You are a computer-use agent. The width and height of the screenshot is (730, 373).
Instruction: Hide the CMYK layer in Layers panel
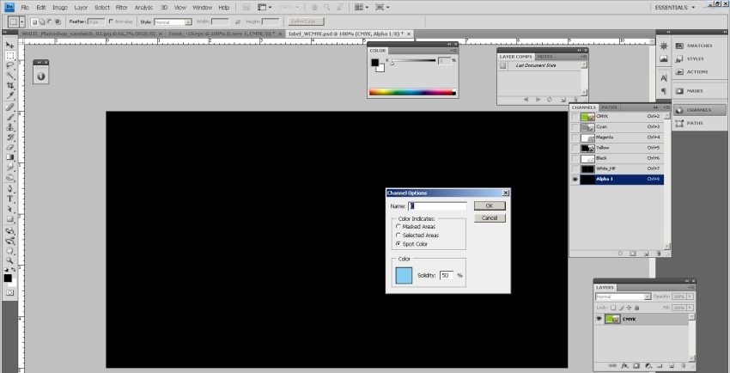click(x=599, y=319)
